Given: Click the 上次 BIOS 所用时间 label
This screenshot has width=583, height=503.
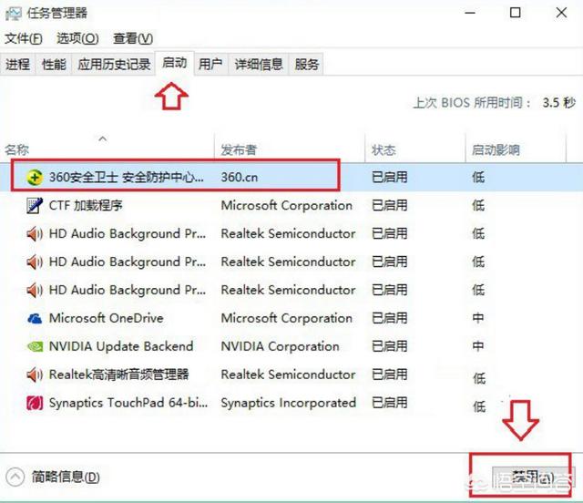Looking at the screenshot, I should 472,103.
